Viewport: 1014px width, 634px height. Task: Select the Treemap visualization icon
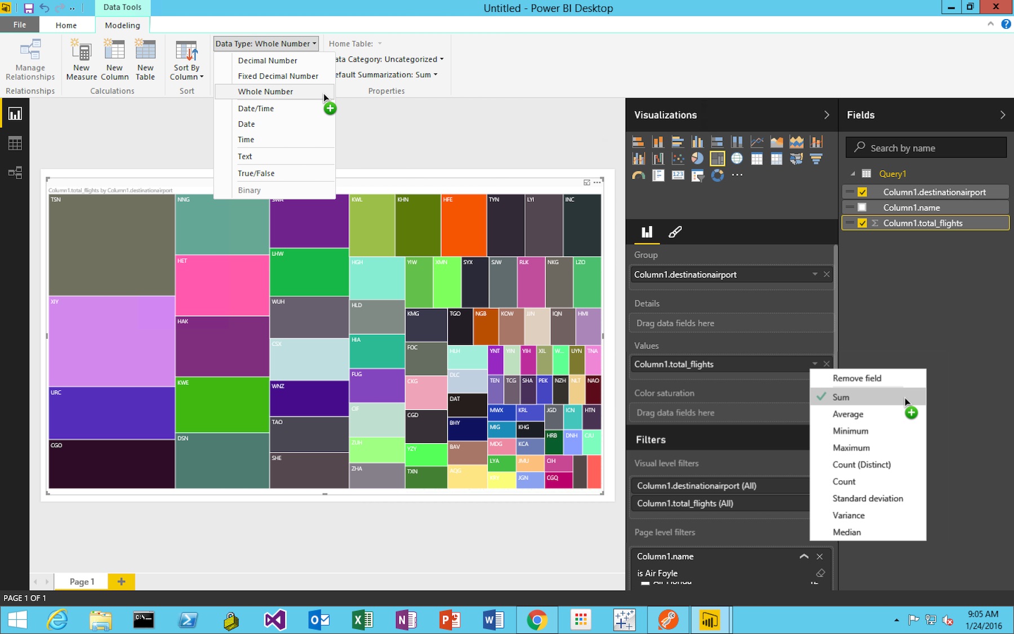717,159
